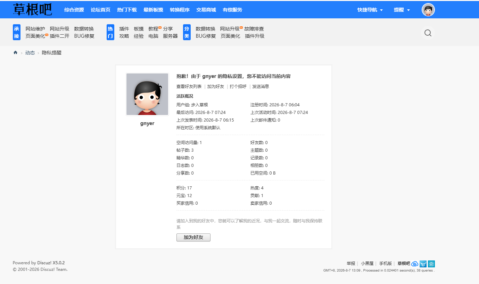Click the 已用空间: 0 B value

point(263,173)
